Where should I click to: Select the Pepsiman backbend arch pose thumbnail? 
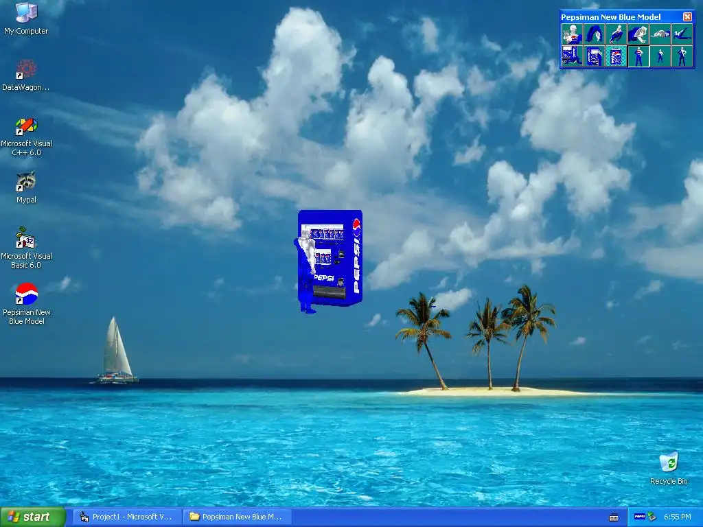[x=594, y=34]
